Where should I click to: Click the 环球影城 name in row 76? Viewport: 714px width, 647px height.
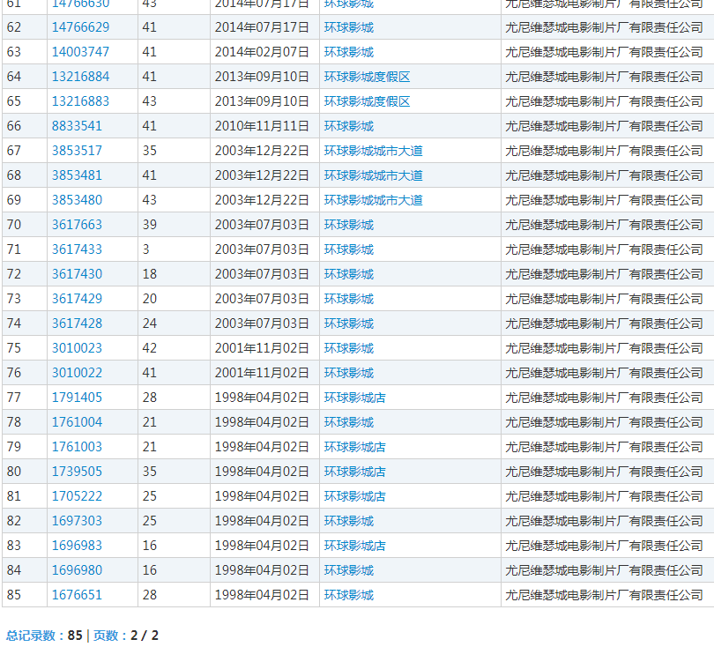pyautogui.click(x=348, y=373)
